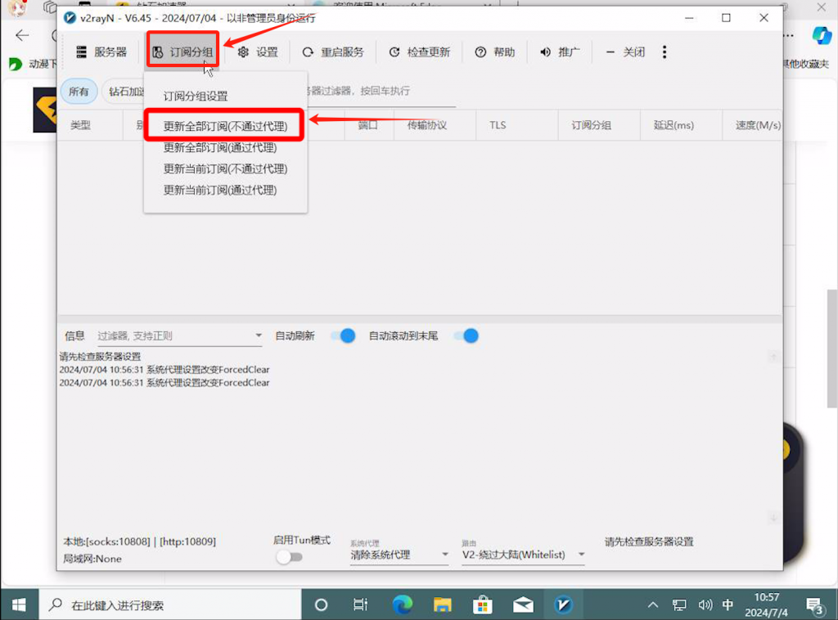Screen dimensions: 838x620
Task: Open 设置 settings in toolbar
Action: pyautogui.click(x=258, y=52)
